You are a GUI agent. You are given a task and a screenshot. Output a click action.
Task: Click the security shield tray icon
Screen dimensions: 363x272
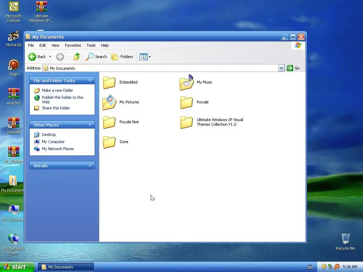click(324, 267)
